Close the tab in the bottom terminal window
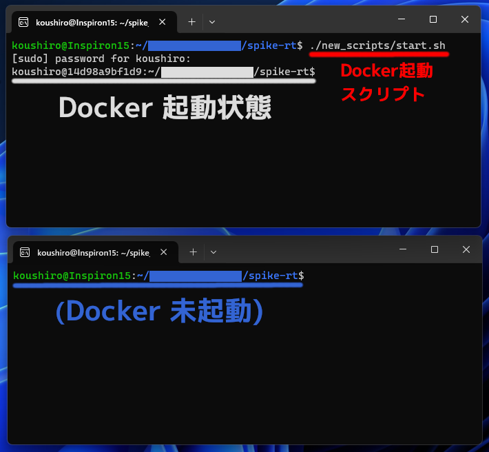The width and height of the screenshot is (489, 452). (163, 252)
